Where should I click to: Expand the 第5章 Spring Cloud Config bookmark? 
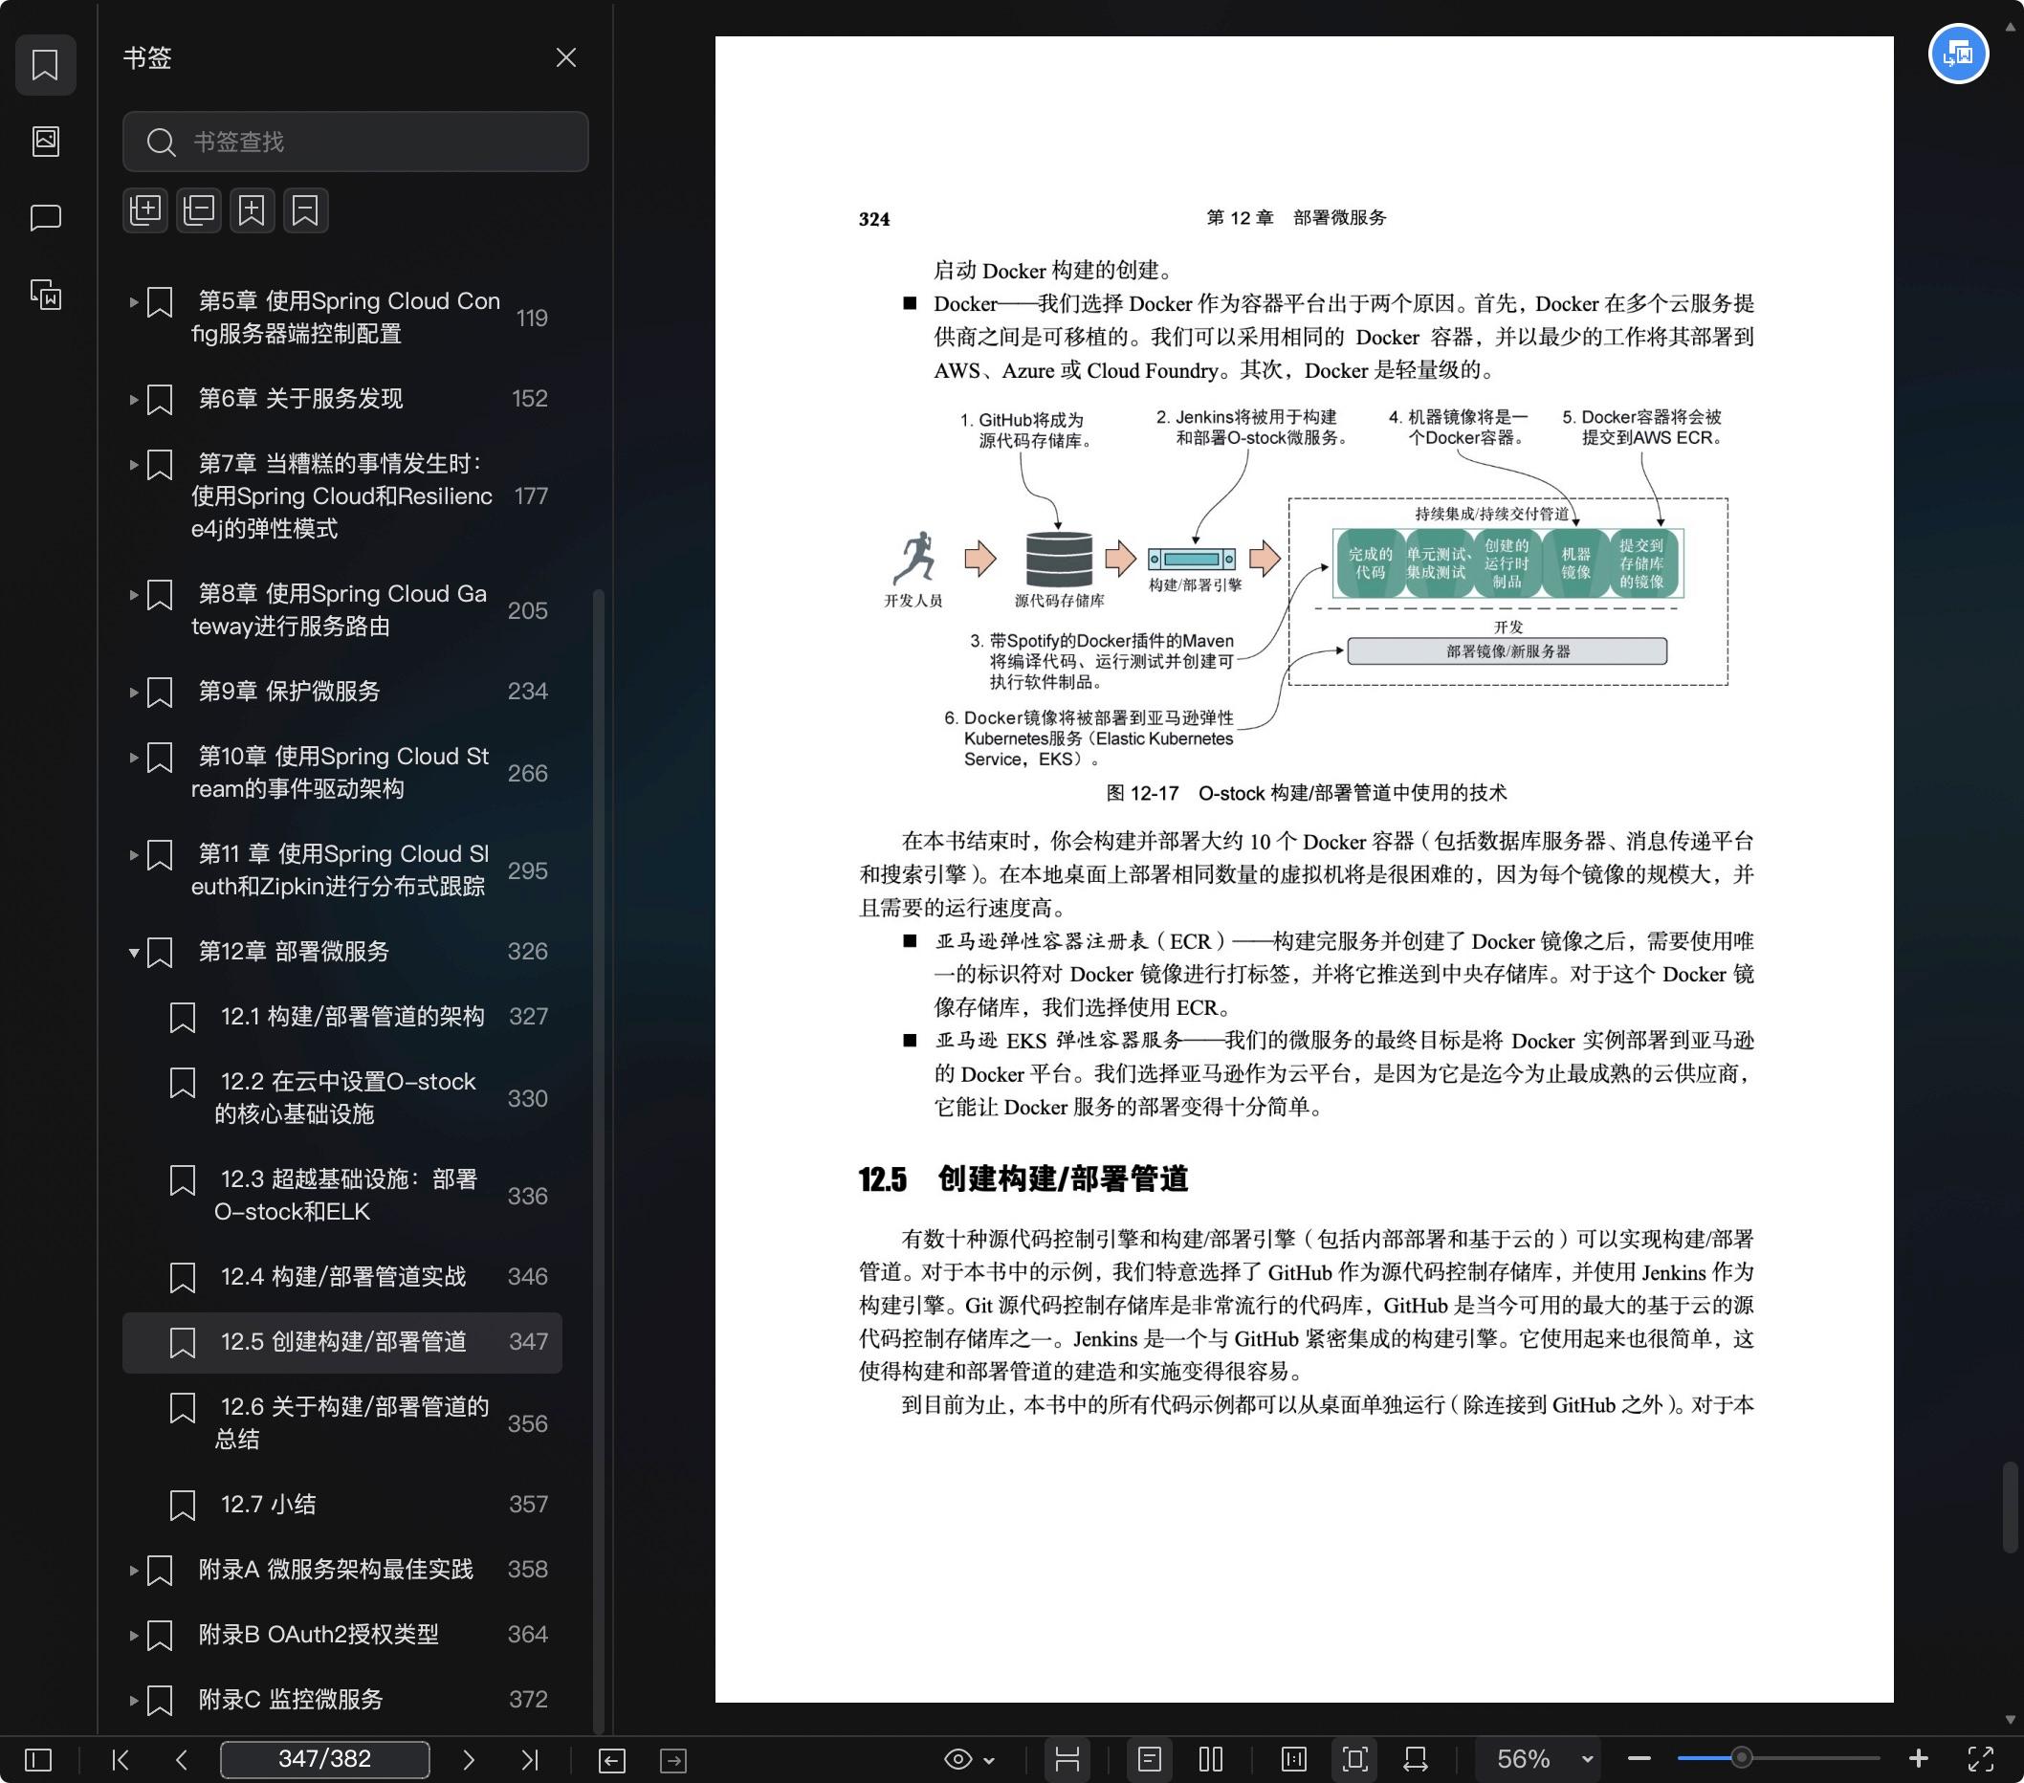pos(133,302)
